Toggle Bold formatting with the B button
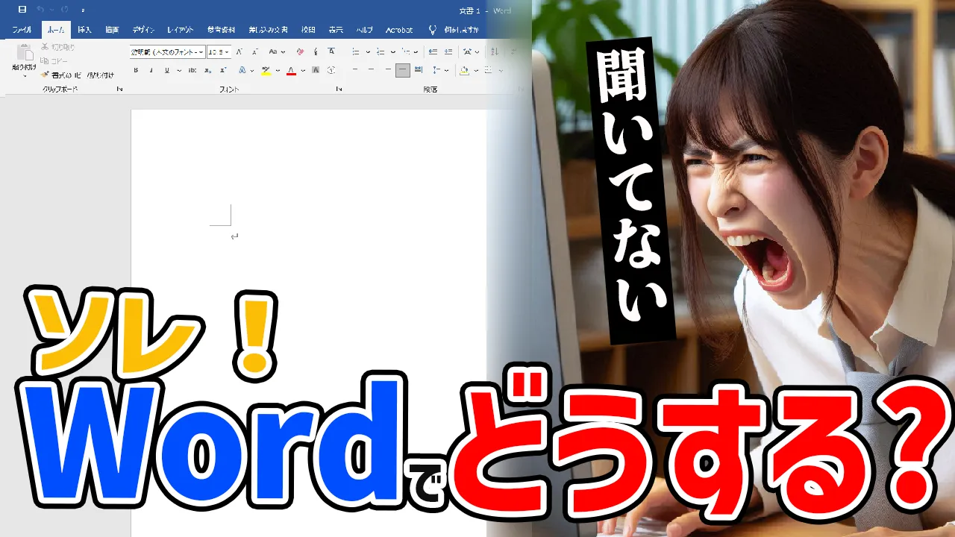The width and height of the screenshot is (955, 537). tap(136, 71)
